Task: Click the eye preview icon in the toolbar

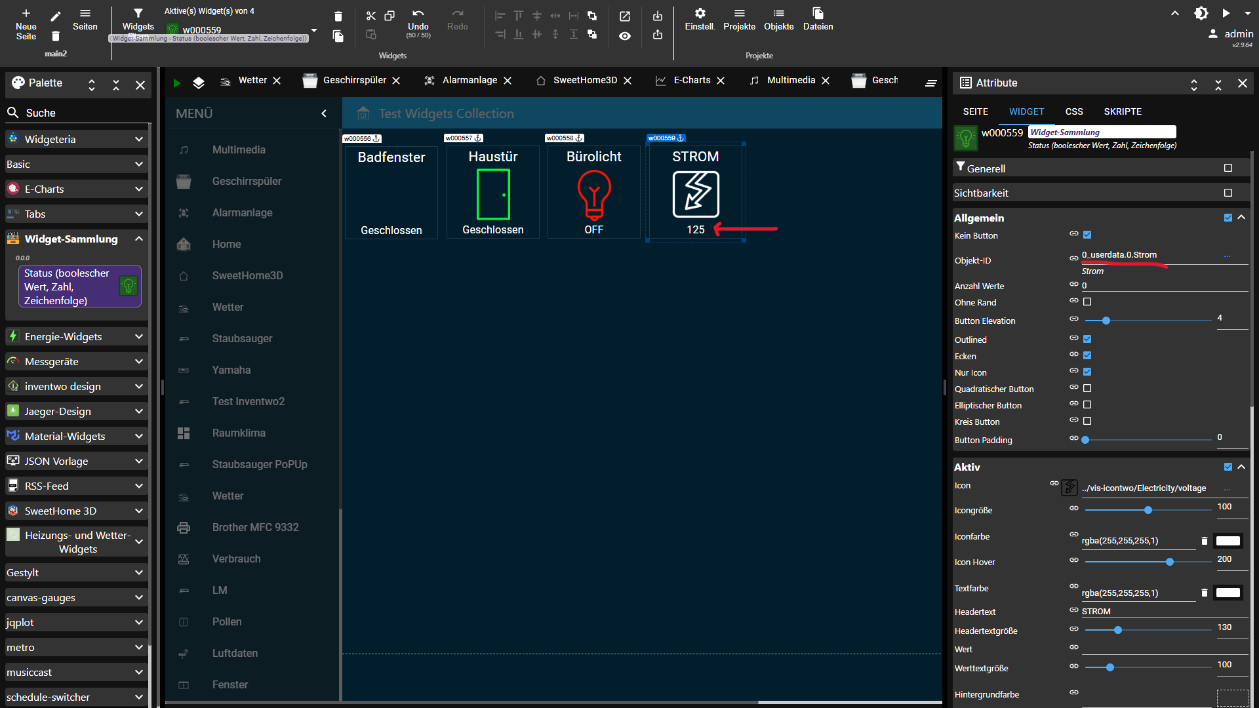Action: (625, 36)
